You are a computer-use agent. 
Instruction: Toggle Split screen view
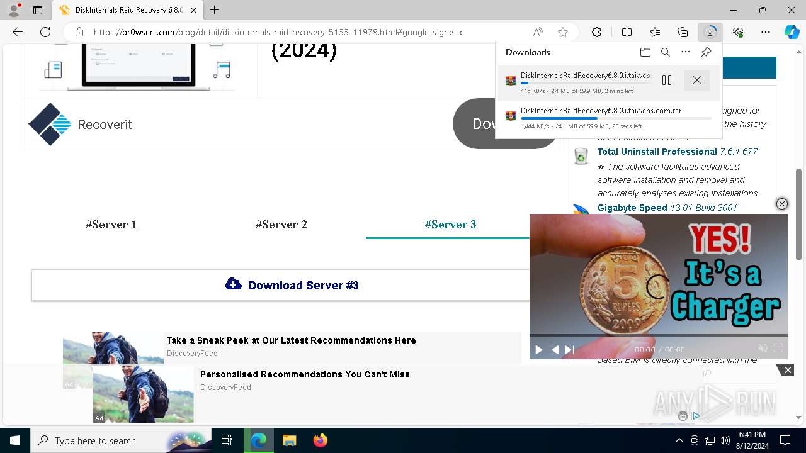pyautogui.click(x=627, y=32)
